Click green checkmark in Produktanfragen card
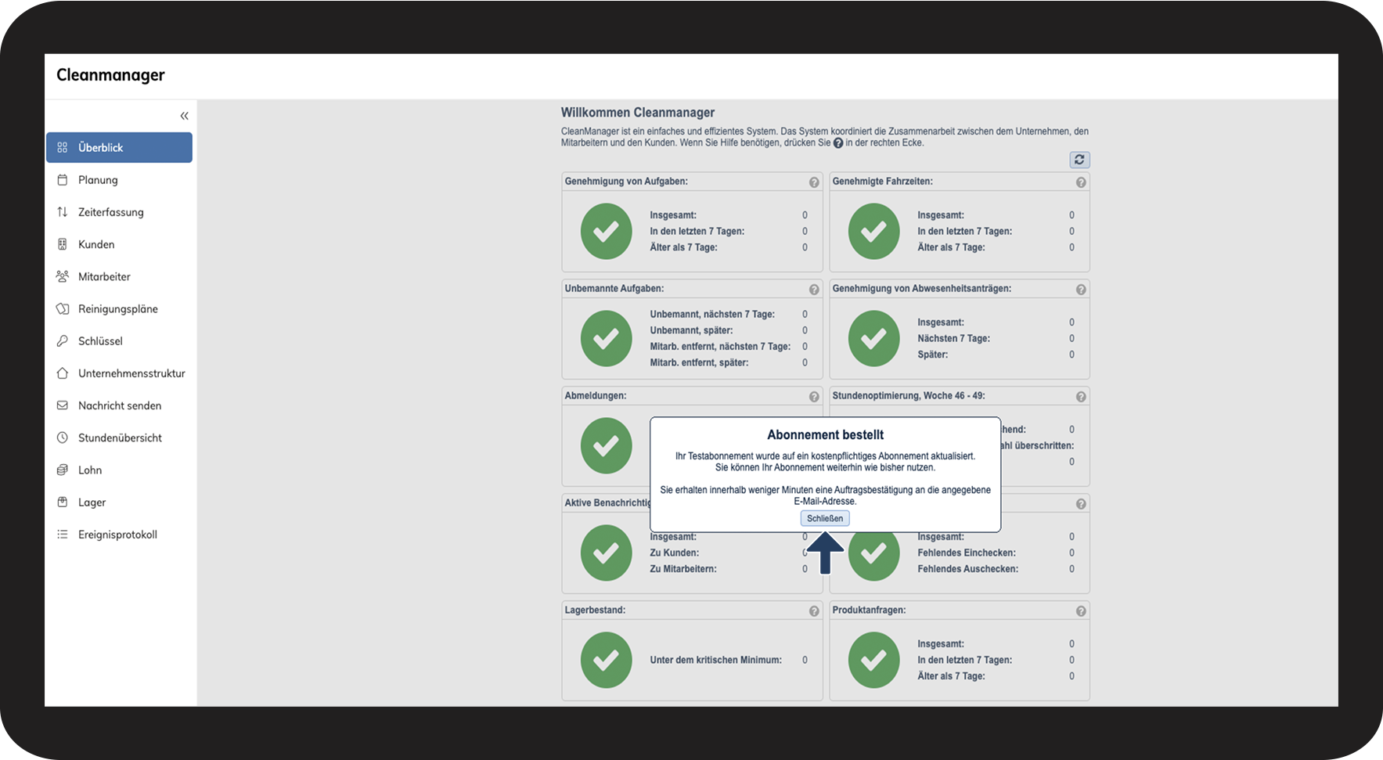 pyautogui.click(x=873, y=660)
